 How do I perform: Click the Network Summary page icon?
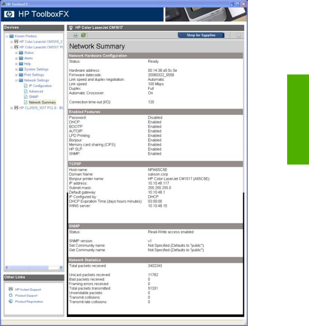pyautogui.click(x=26, y=102)
